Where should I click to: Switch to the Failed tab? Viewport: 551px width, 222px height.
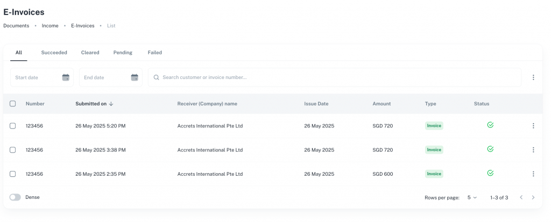(154, 53)
